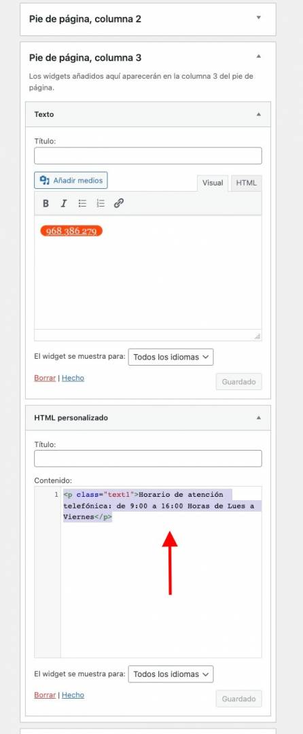
Task: Open language dropdown in HTML personalizado widget
Action: pyautogui.click(x=171, y=674)
